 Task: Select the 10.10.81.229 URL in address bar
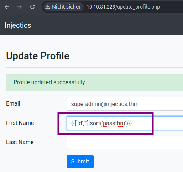pyautogui.click(x=123, y=7)
